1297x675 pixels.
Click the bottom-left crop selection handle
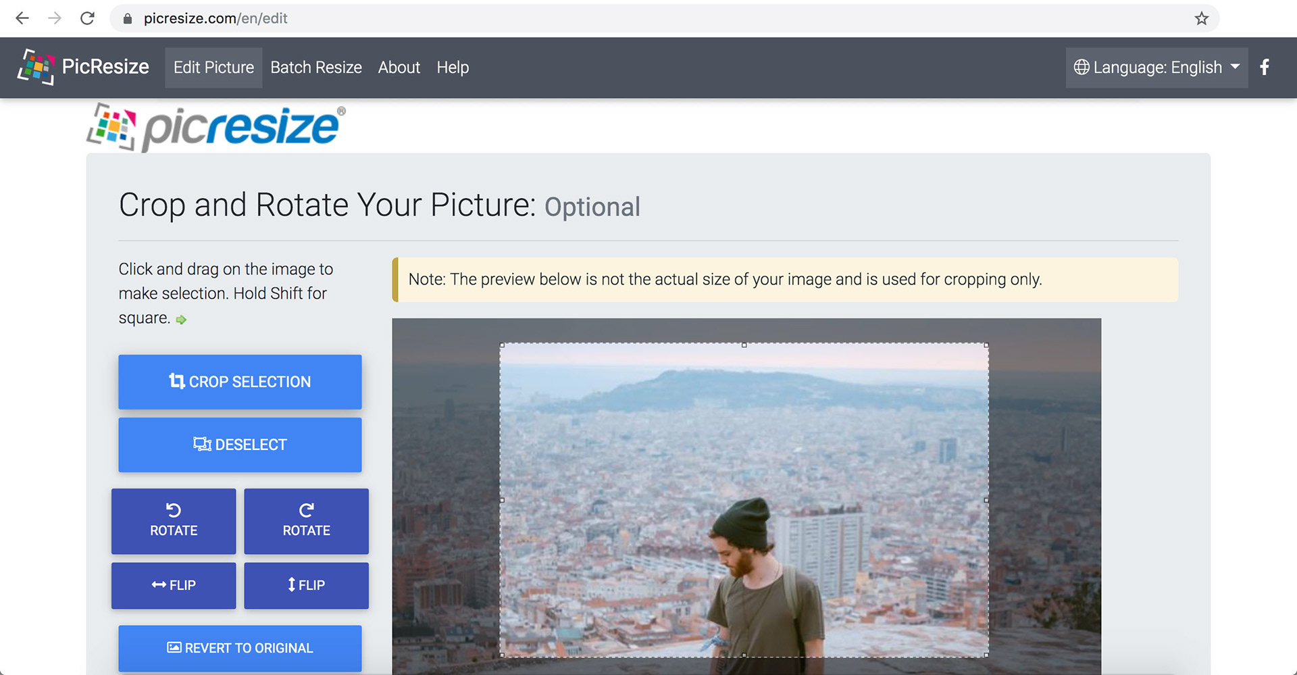[502, 655]
